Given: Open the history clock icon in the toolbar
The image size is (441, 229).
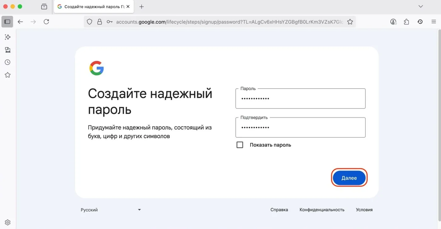Looking at the screenshot, I should (x=420, y=22).
